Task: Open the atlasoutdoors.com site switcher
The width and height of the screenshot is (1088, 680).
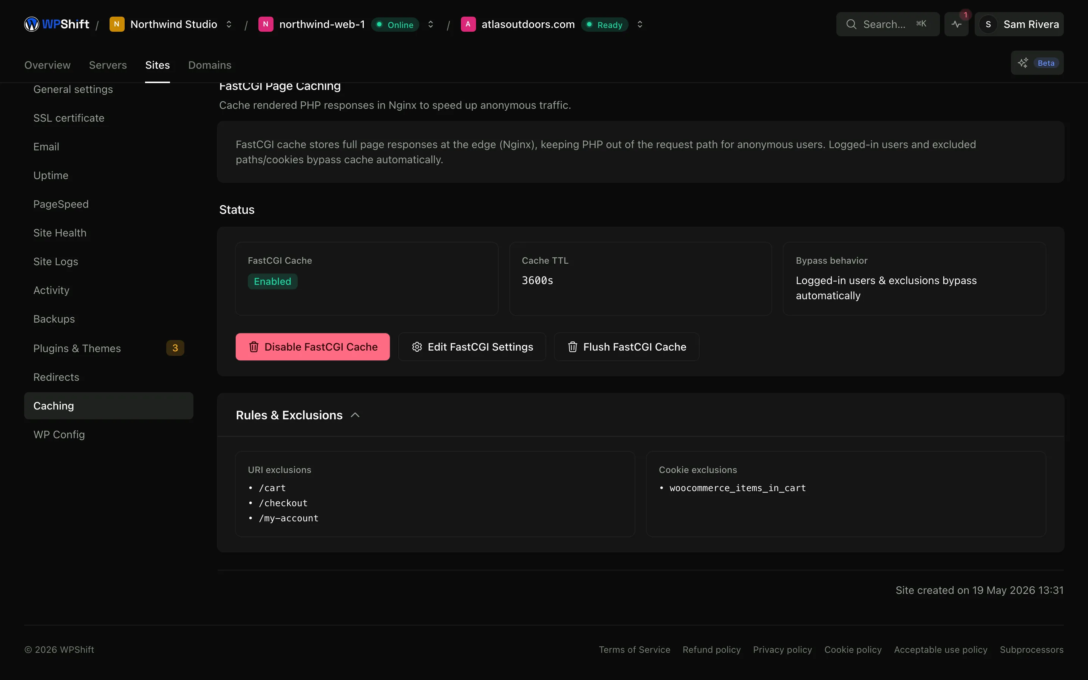Action: 640,24
